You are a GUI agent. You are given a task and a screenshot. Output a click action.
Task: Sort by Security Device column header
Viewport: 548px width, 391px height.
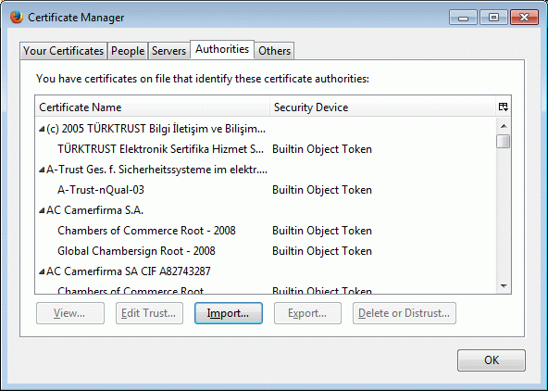point(382,107)
